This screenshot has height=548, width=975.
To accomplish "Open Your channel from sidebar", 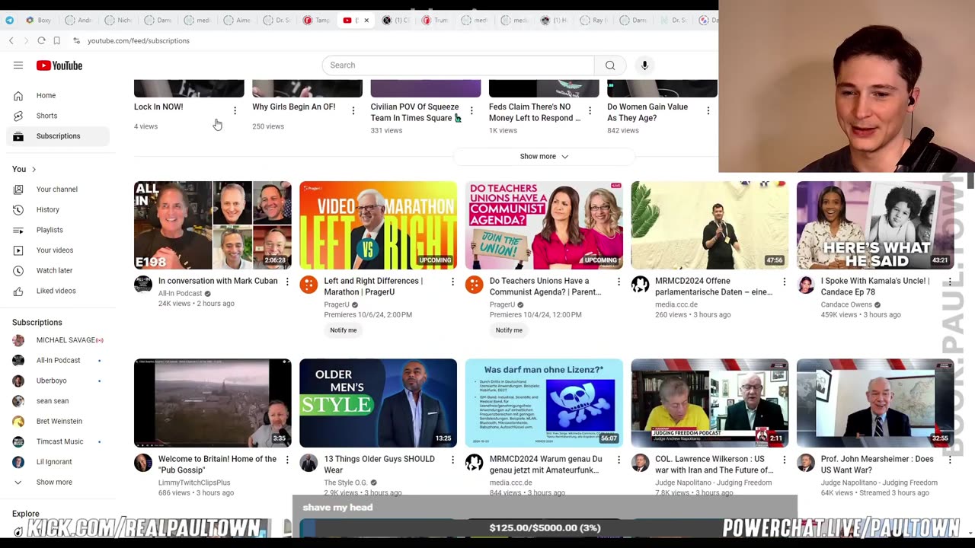I will [x=58, y=190].
